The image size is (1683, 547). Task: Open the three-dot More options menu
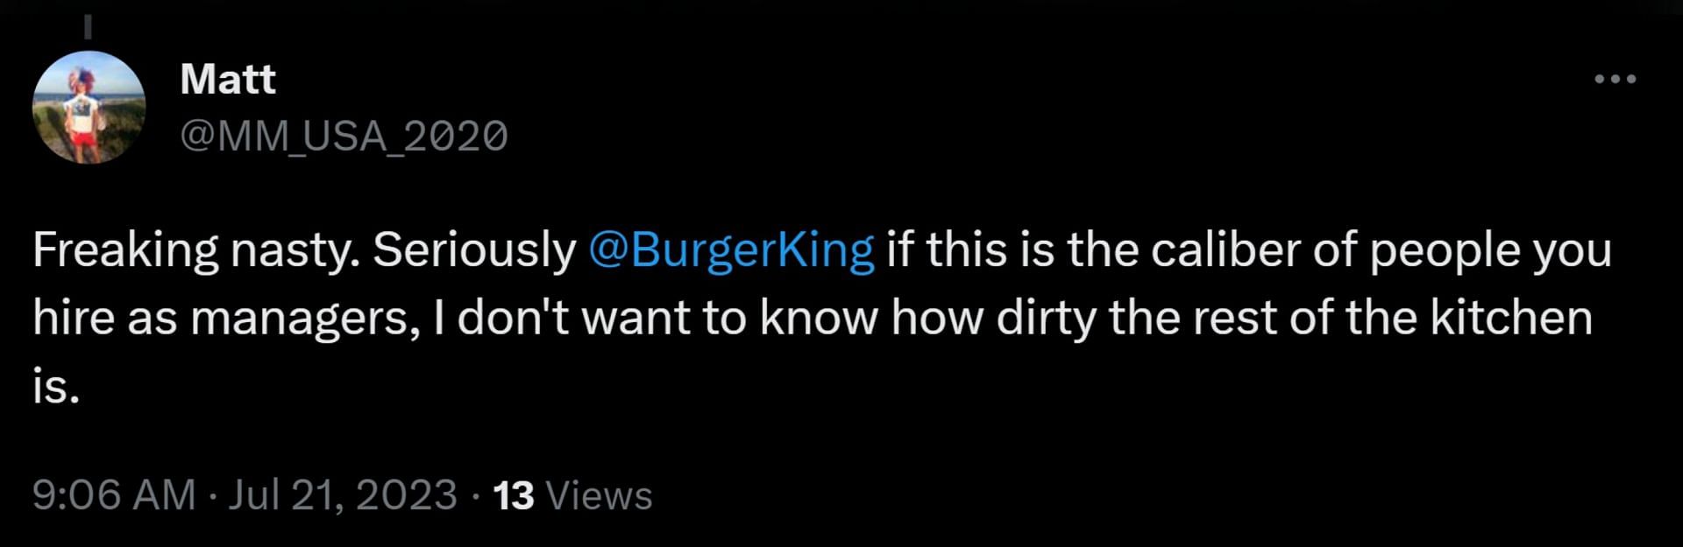[x=1615, y=79]
